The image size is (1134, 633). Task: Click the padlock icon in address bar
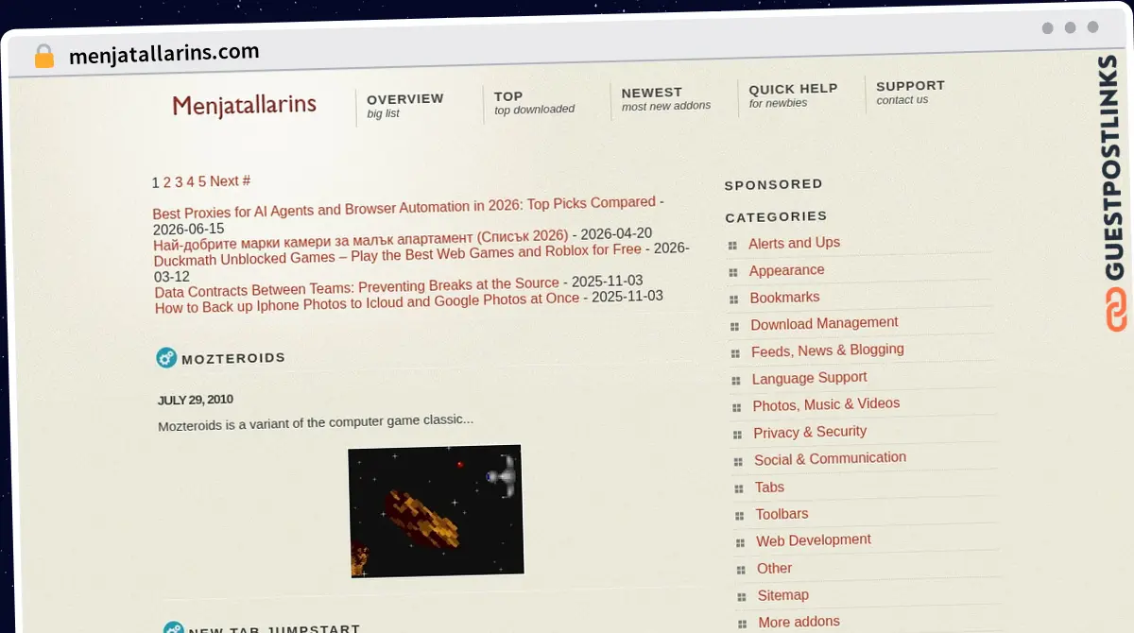pos(44,57)
